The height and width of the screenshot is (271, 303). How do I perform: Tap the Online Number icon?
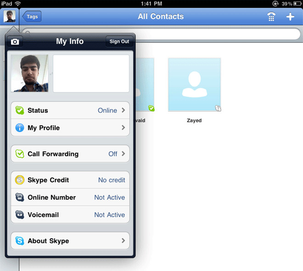pos(20,197)
